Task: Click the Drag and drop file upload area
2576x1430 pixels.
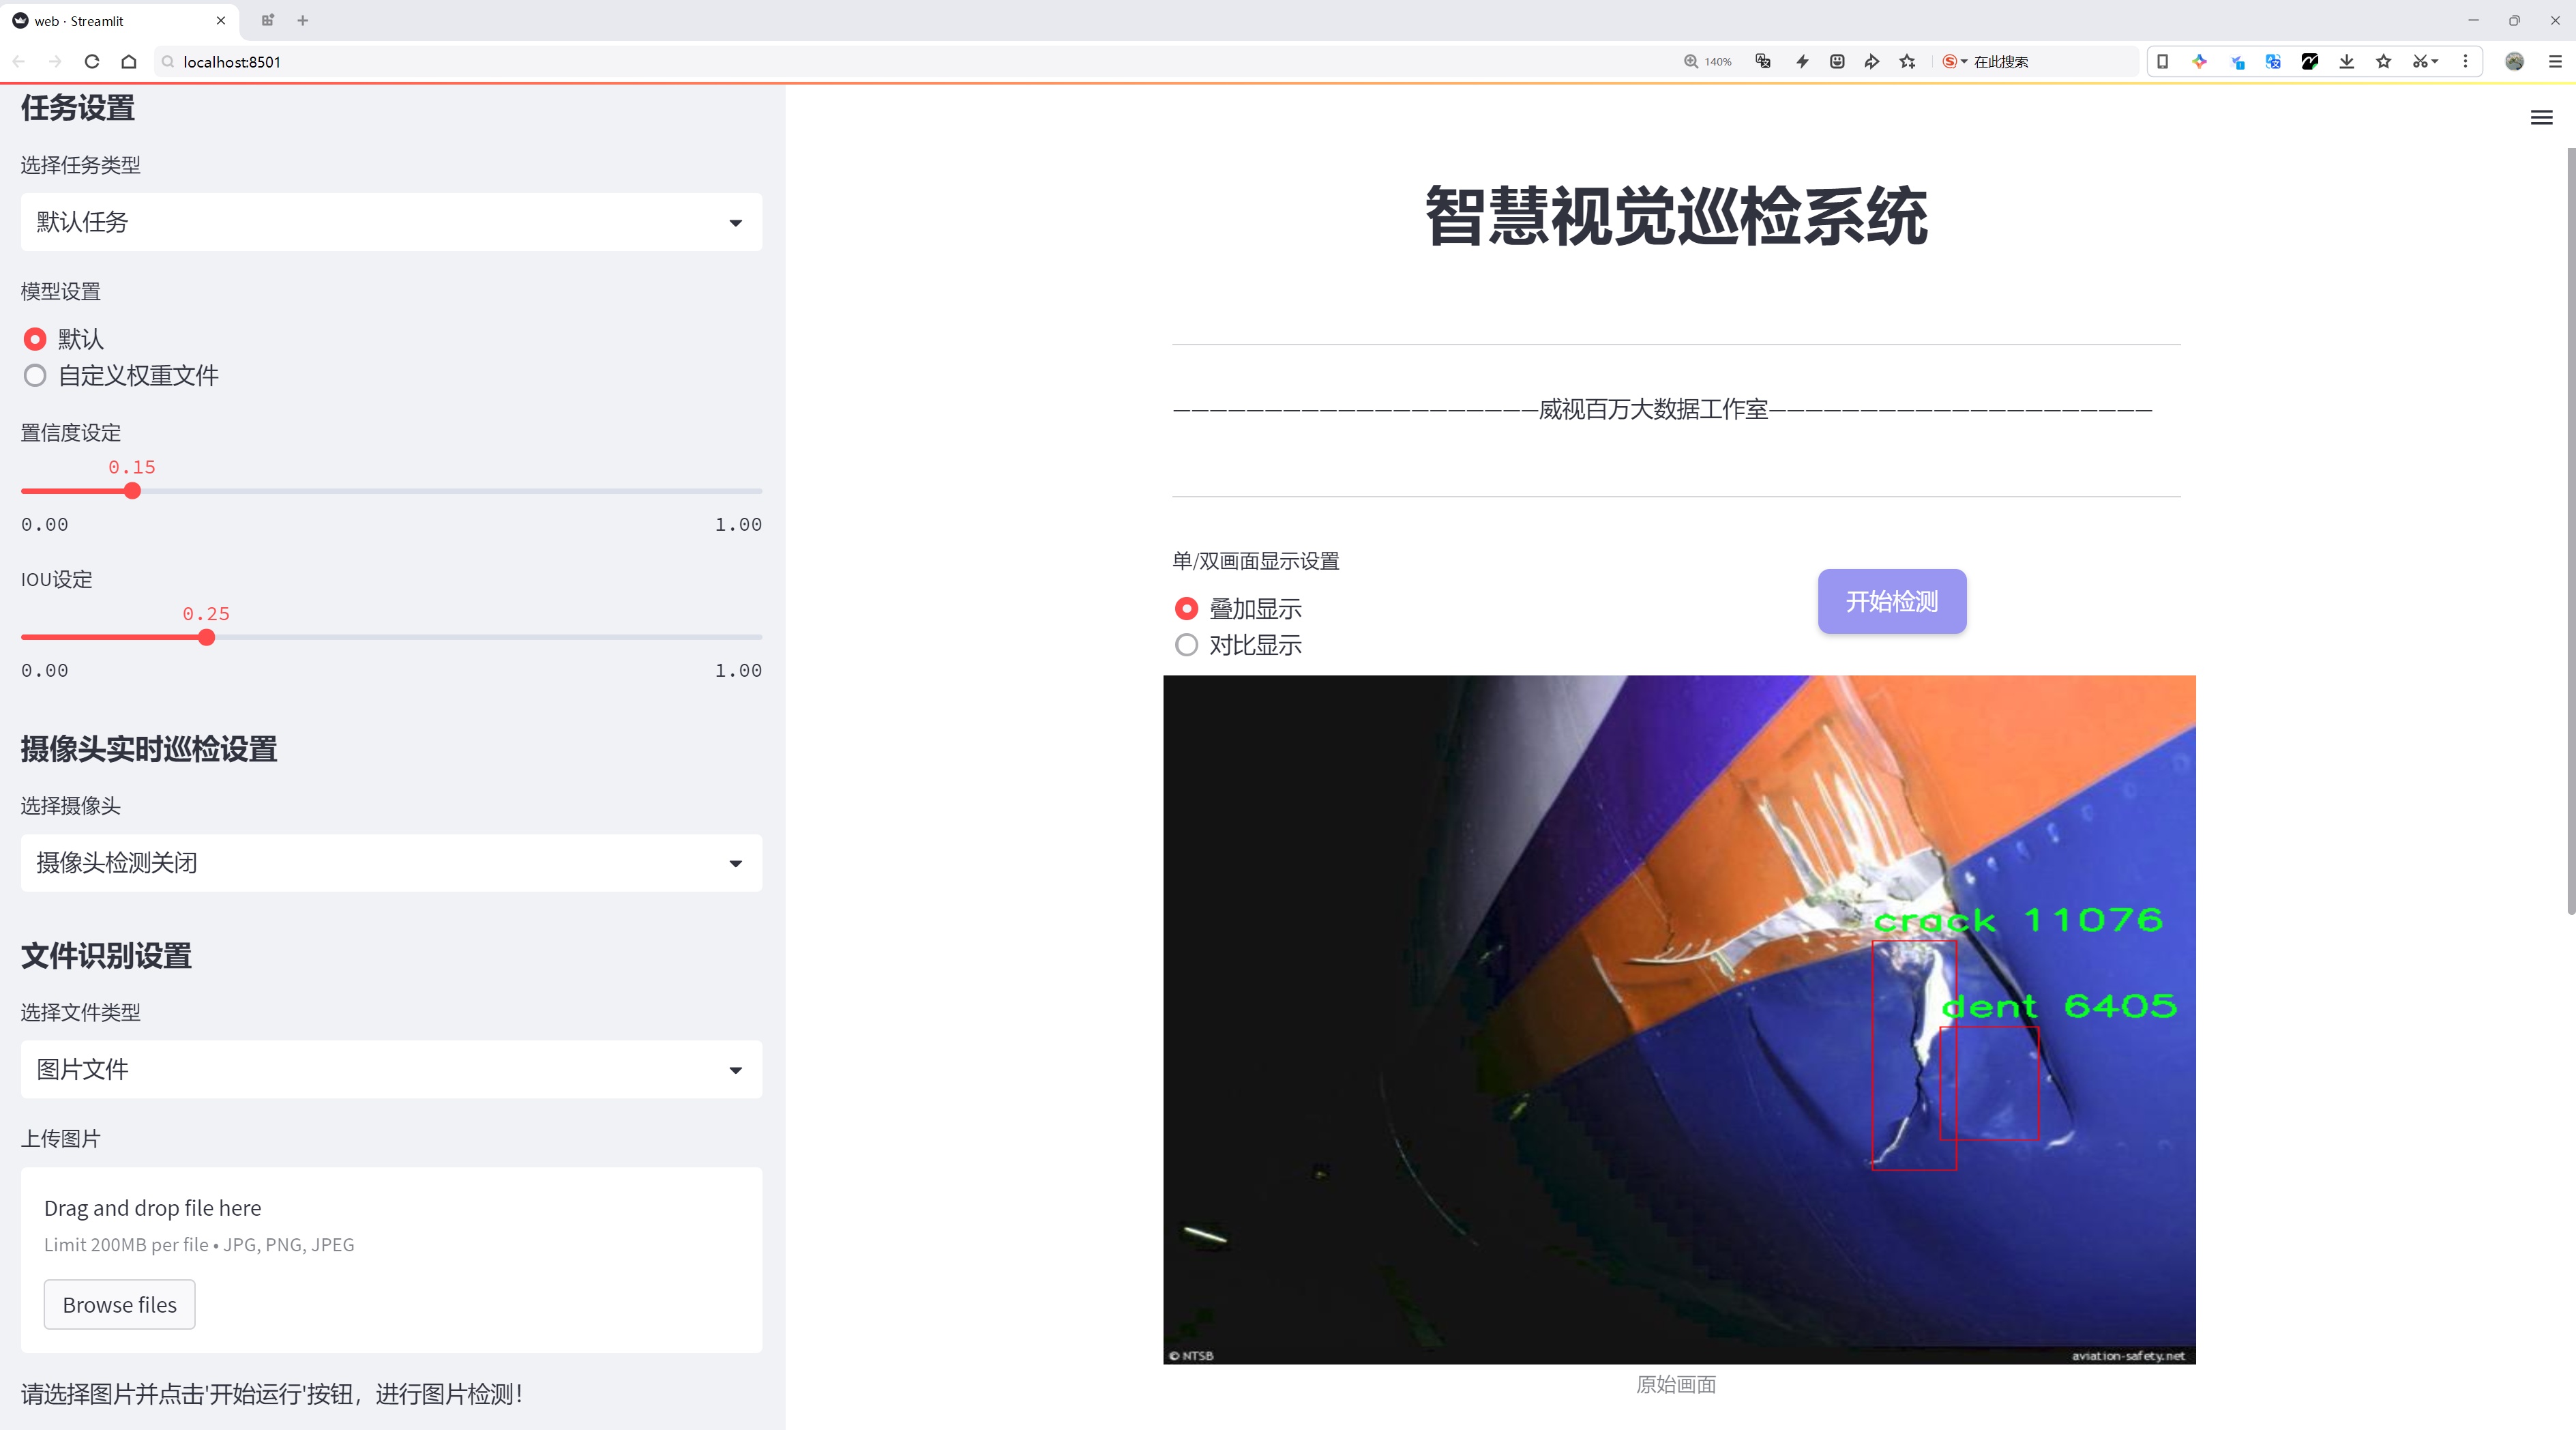Action: tap(391, 1260)
